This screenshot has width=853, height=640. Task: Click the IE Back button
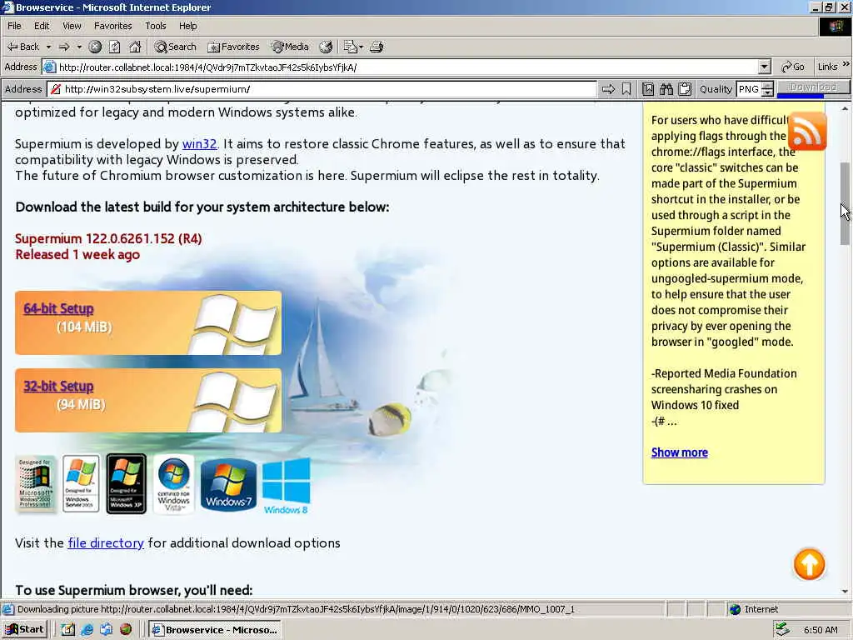22,47
